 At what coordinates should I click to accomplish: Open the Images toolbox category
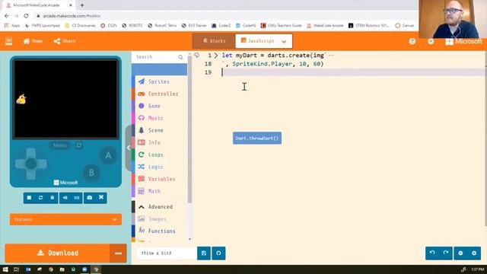(x=159, y=219)
